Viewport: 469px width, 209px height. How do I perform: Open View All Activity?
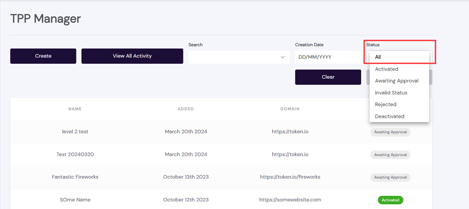coord(132,56)
